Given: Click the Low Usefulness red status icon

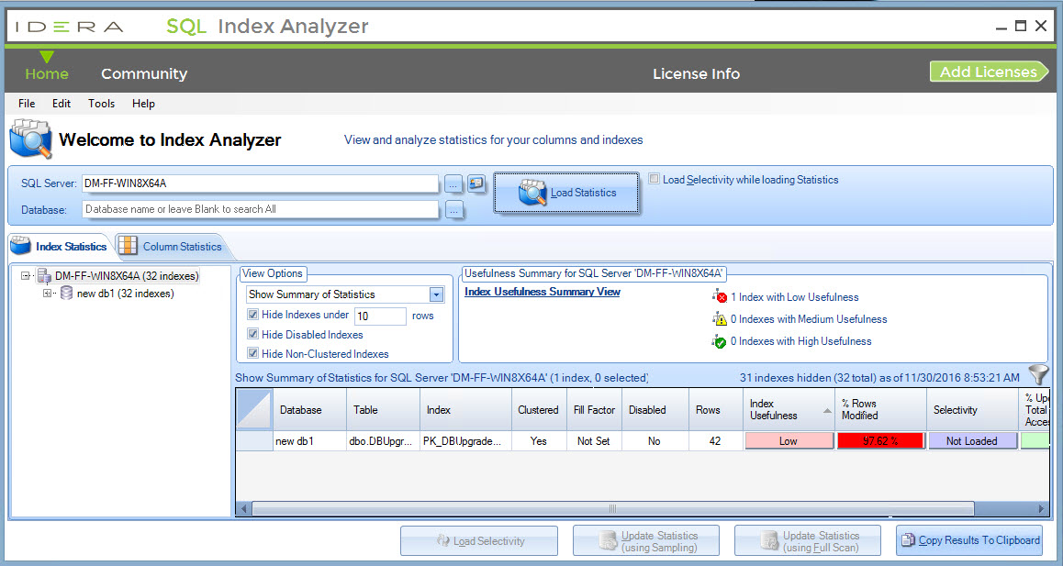Looking at the screenshot, I should pos(720,297).
